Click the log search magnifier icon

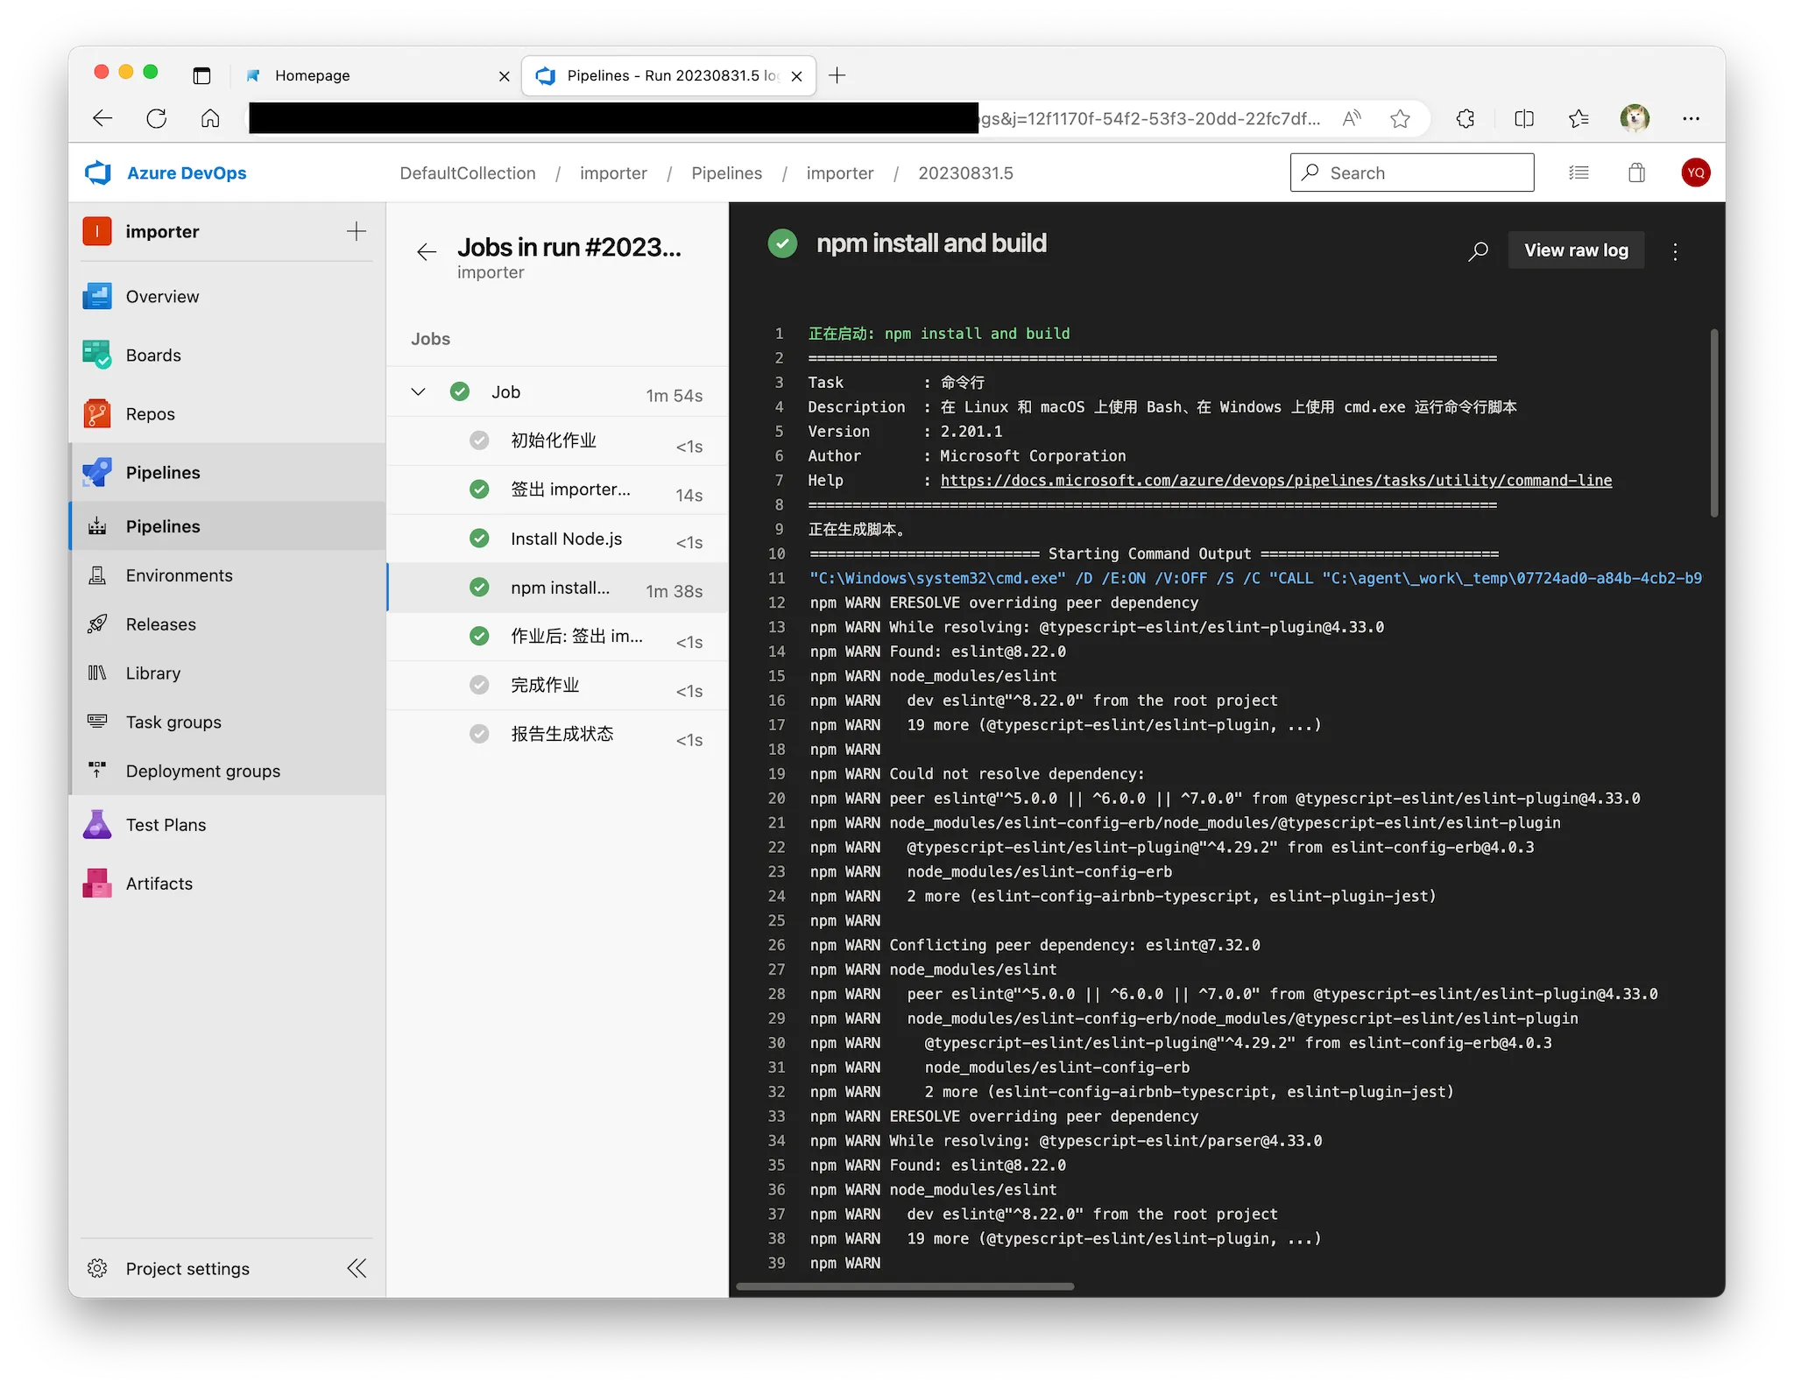(x=1478, y=251)
